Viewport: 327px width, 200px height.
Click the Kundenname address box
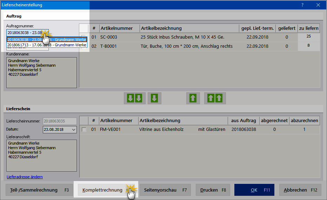tap(41, 73)
